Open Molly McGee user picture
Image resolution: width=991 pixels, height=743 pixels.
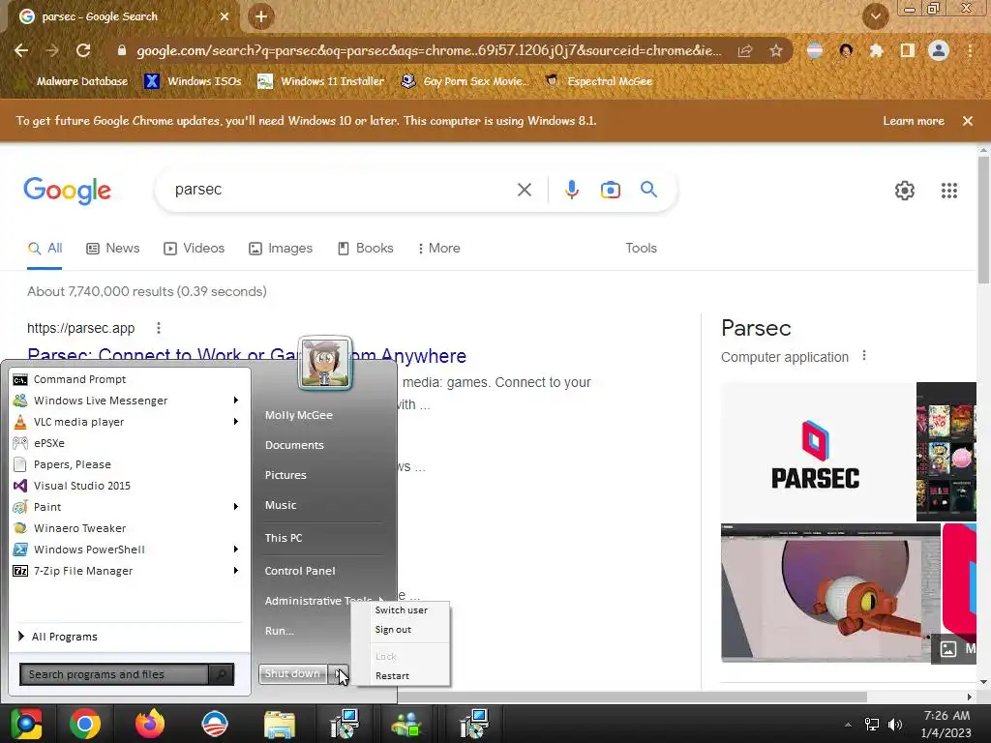(325, 363)
